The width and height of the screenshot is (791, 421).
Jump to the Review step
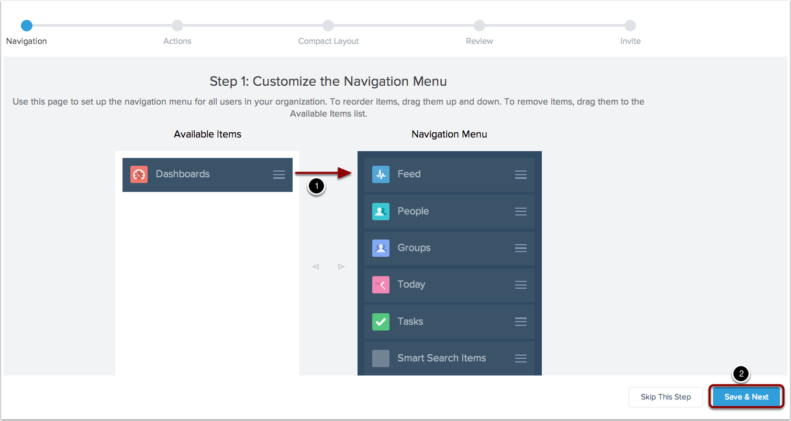(480, 25)
